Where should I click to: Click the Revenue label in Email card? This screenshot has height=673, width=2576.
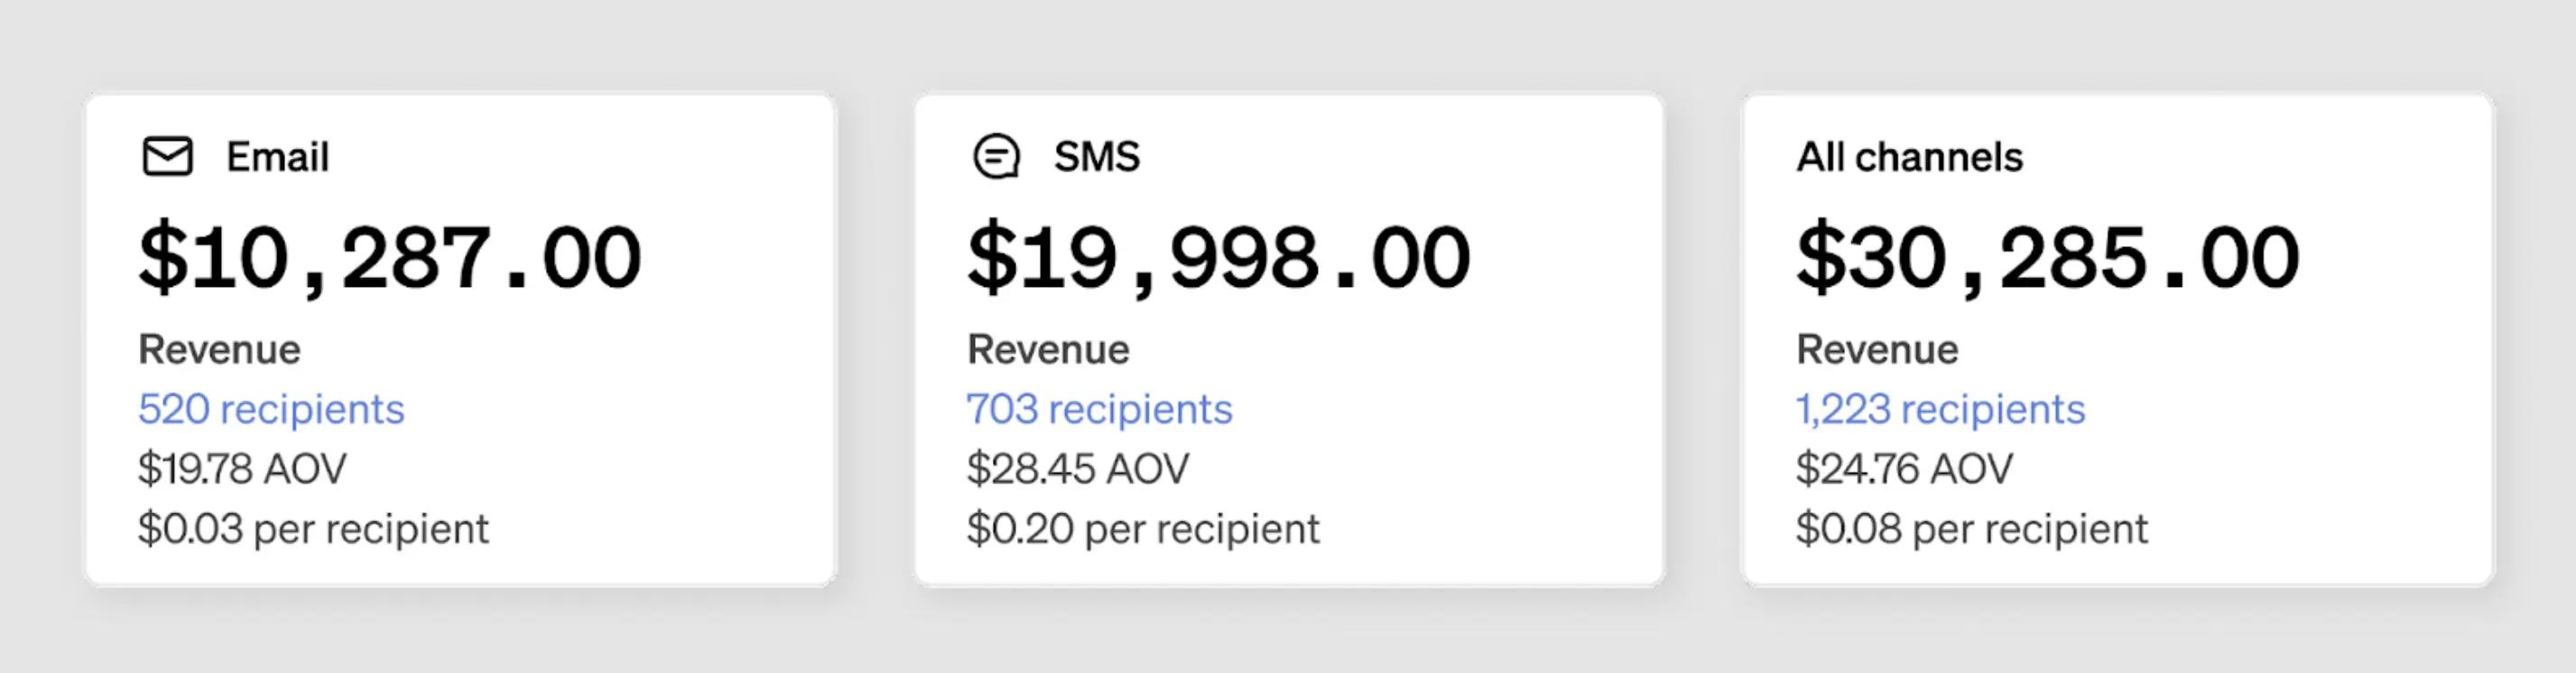(x=219, y=349)
